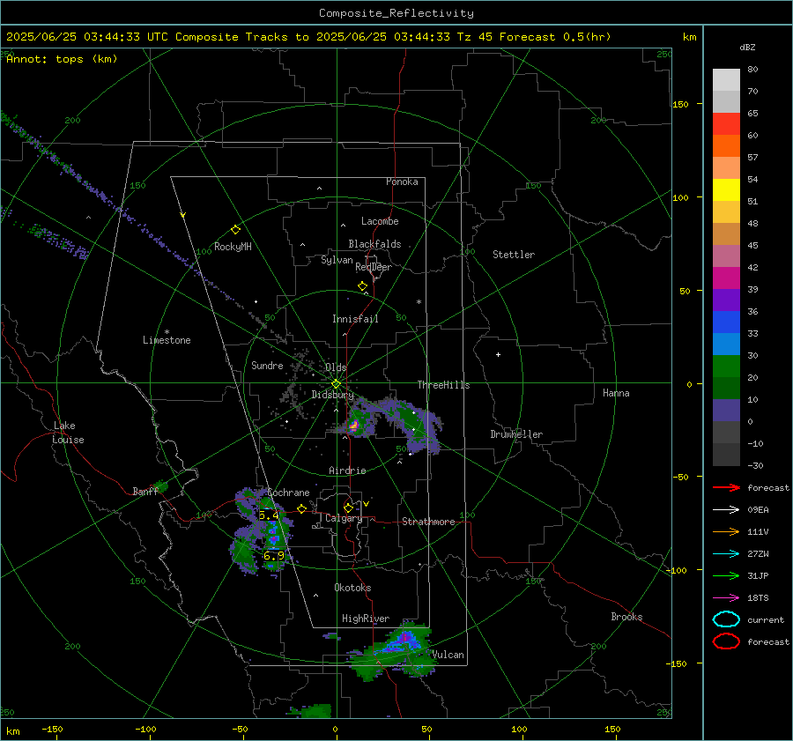The width and height of the screenshot is (793, 741).
Task: Select the Innisfail label
Action: (355, 319)
